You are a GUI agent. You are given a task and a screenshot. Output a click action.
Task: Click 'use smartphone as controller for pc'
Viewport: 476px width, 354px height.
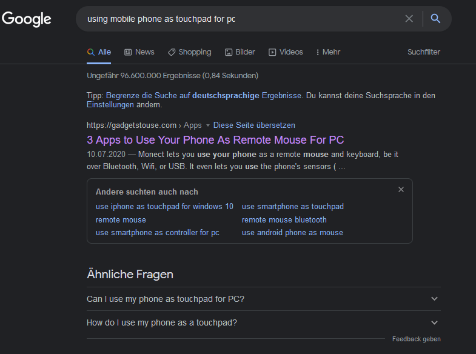pos(158,232)
